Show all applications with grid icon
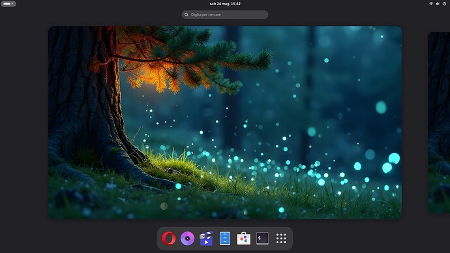The width and height of the screenshot is (450, 253). coord(281,239)
